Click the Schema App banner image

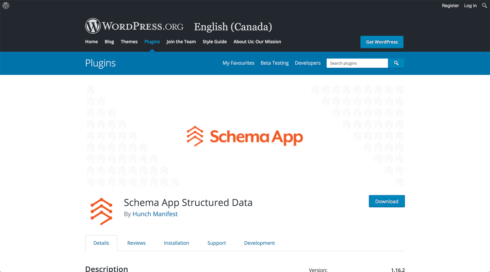tap(245, 136)
